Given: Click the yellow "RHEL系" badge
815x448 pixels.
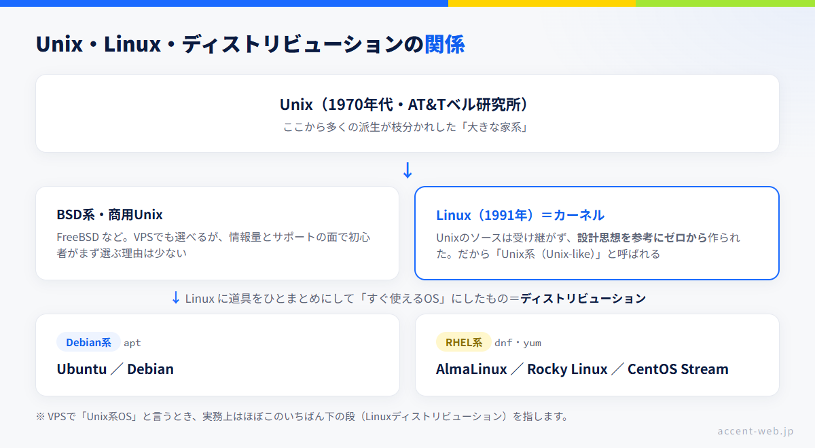Looking at the screenshot, I should click(464, 342).
